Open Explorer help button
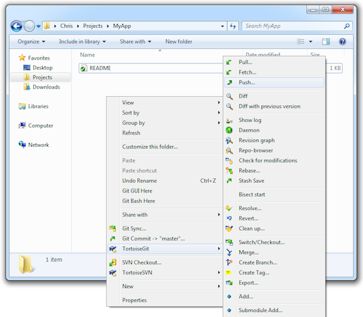The width and height of the screenshot is (363, 317). pos(343,42)
